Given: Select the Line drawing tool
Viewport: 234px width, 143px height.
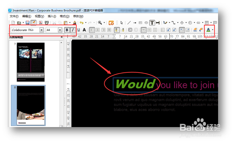Looking at the screenshot, I should point(129,23).
